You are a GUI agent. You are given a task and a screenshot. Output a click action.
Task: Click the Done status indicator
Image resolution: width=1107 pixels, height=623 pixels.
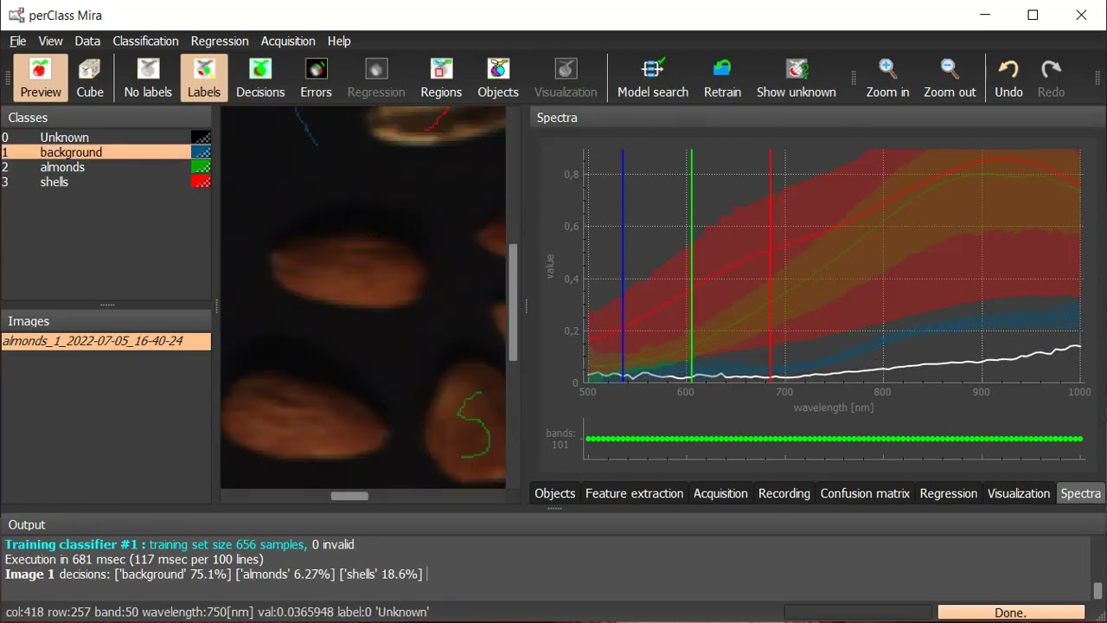pos(1010,612)
